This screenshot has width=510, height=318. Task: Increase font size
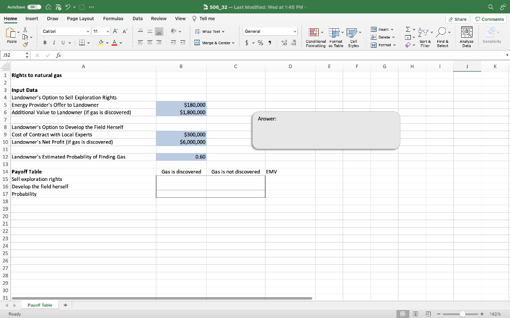click(115, 31)
